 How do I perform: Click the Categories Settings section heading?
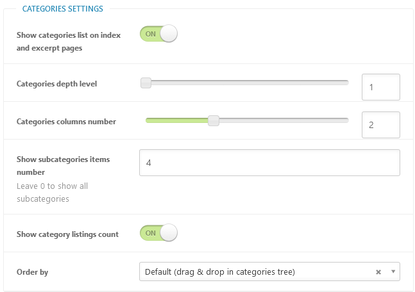coord(63,9)
